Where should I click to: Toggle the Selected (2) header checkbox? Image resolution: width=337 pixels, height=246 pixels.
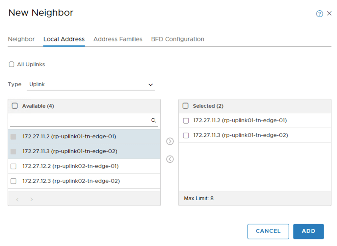point(186,106)
